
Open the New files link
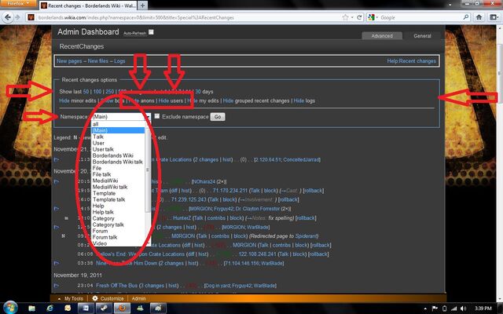[97, 61]
